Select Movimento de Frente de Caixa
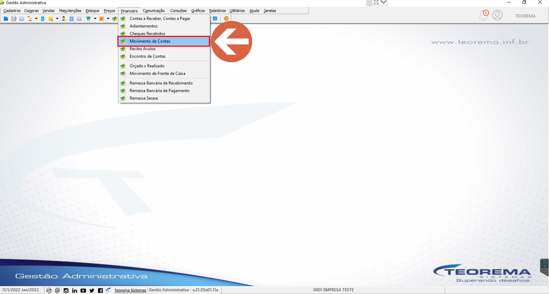 [164, 74]
